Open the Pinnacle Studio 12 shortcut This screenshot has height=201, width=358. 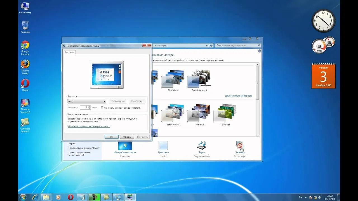[25, 106]
